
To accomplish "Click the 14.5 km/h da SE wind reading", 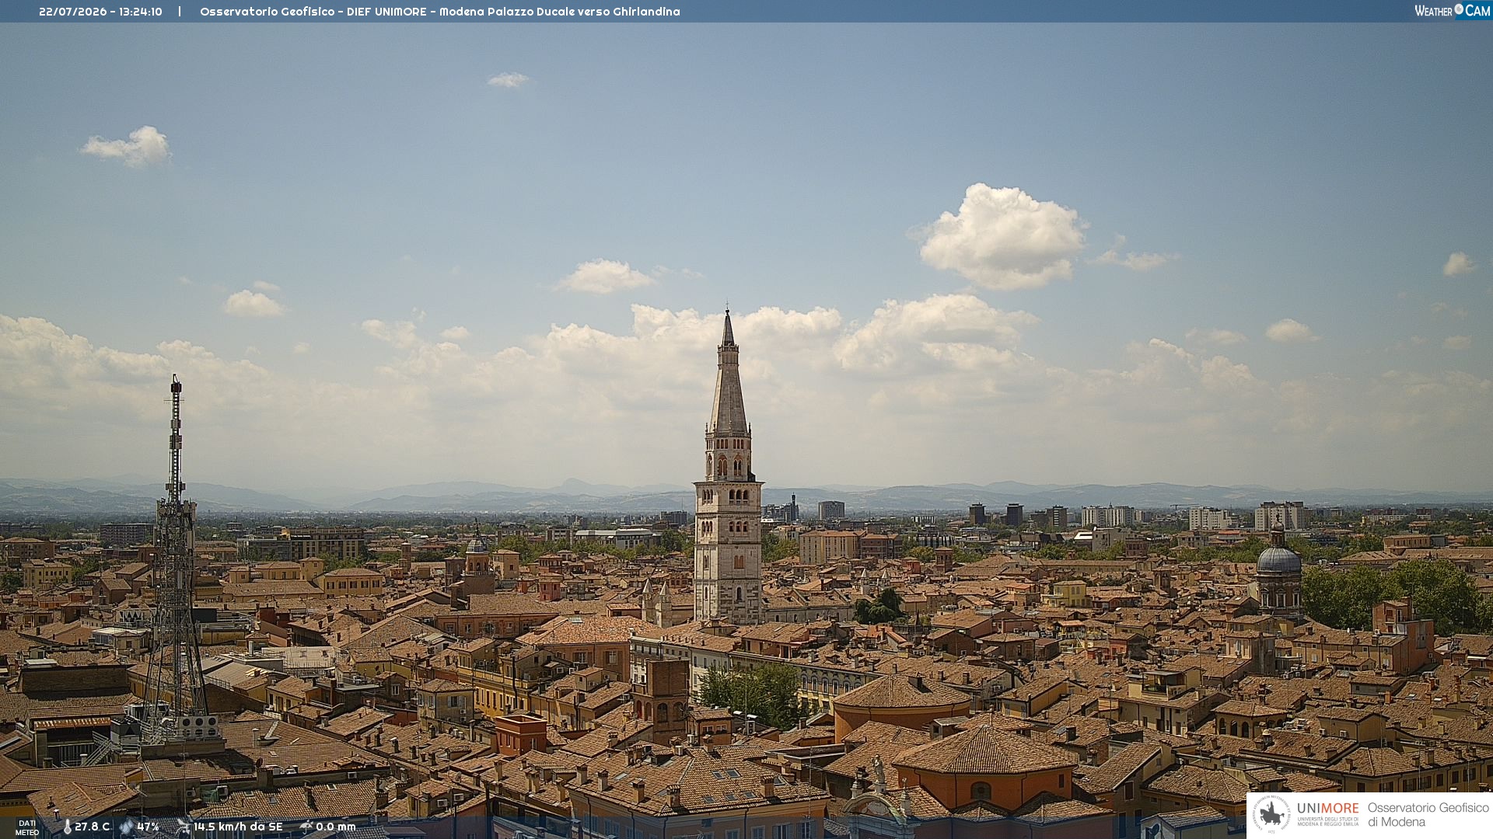I will 238,827.
